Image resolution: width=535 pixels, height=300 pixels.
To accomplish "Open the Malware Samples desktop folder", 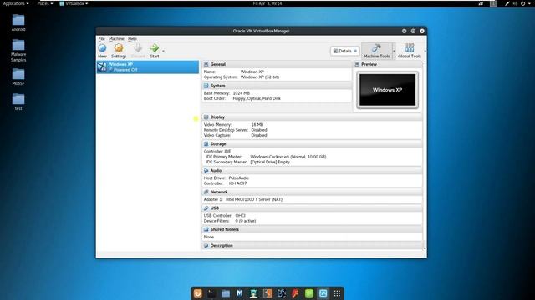I will point(18,50).
